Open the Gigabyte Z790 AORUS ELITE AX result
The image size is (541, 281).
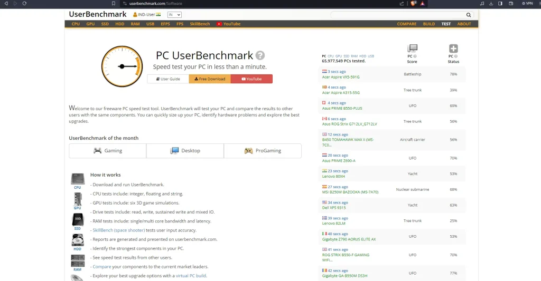[349, 239]
